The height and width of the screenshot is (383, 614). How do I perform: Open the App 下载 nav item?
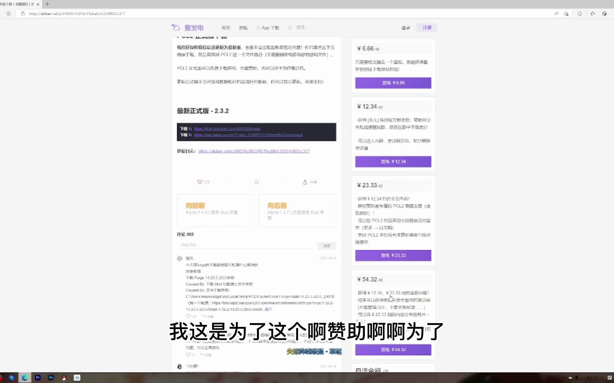coord(268,28)
